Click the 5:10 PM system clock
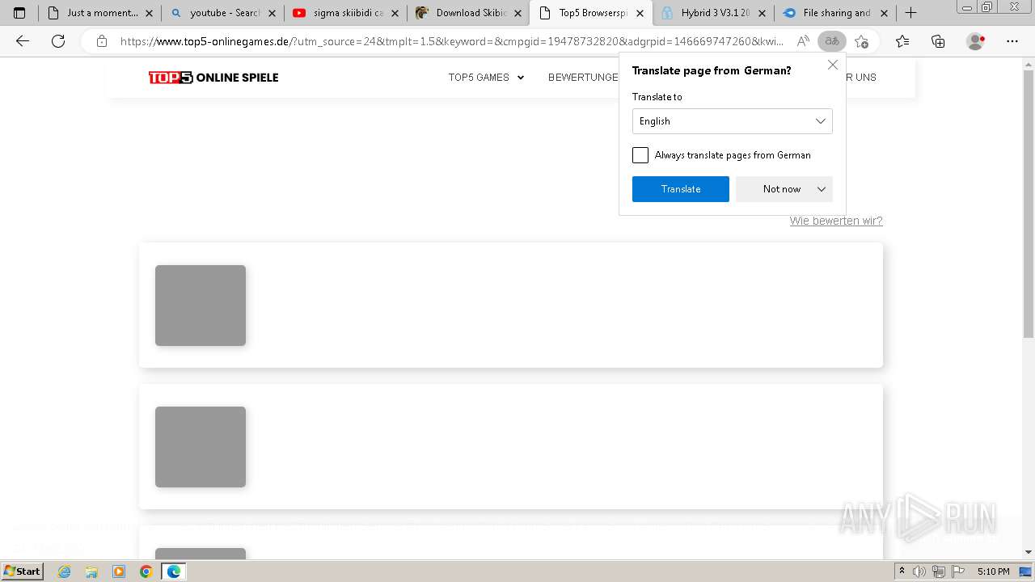The width and height of the screenshot is (1035, 582). pos(993,571)
